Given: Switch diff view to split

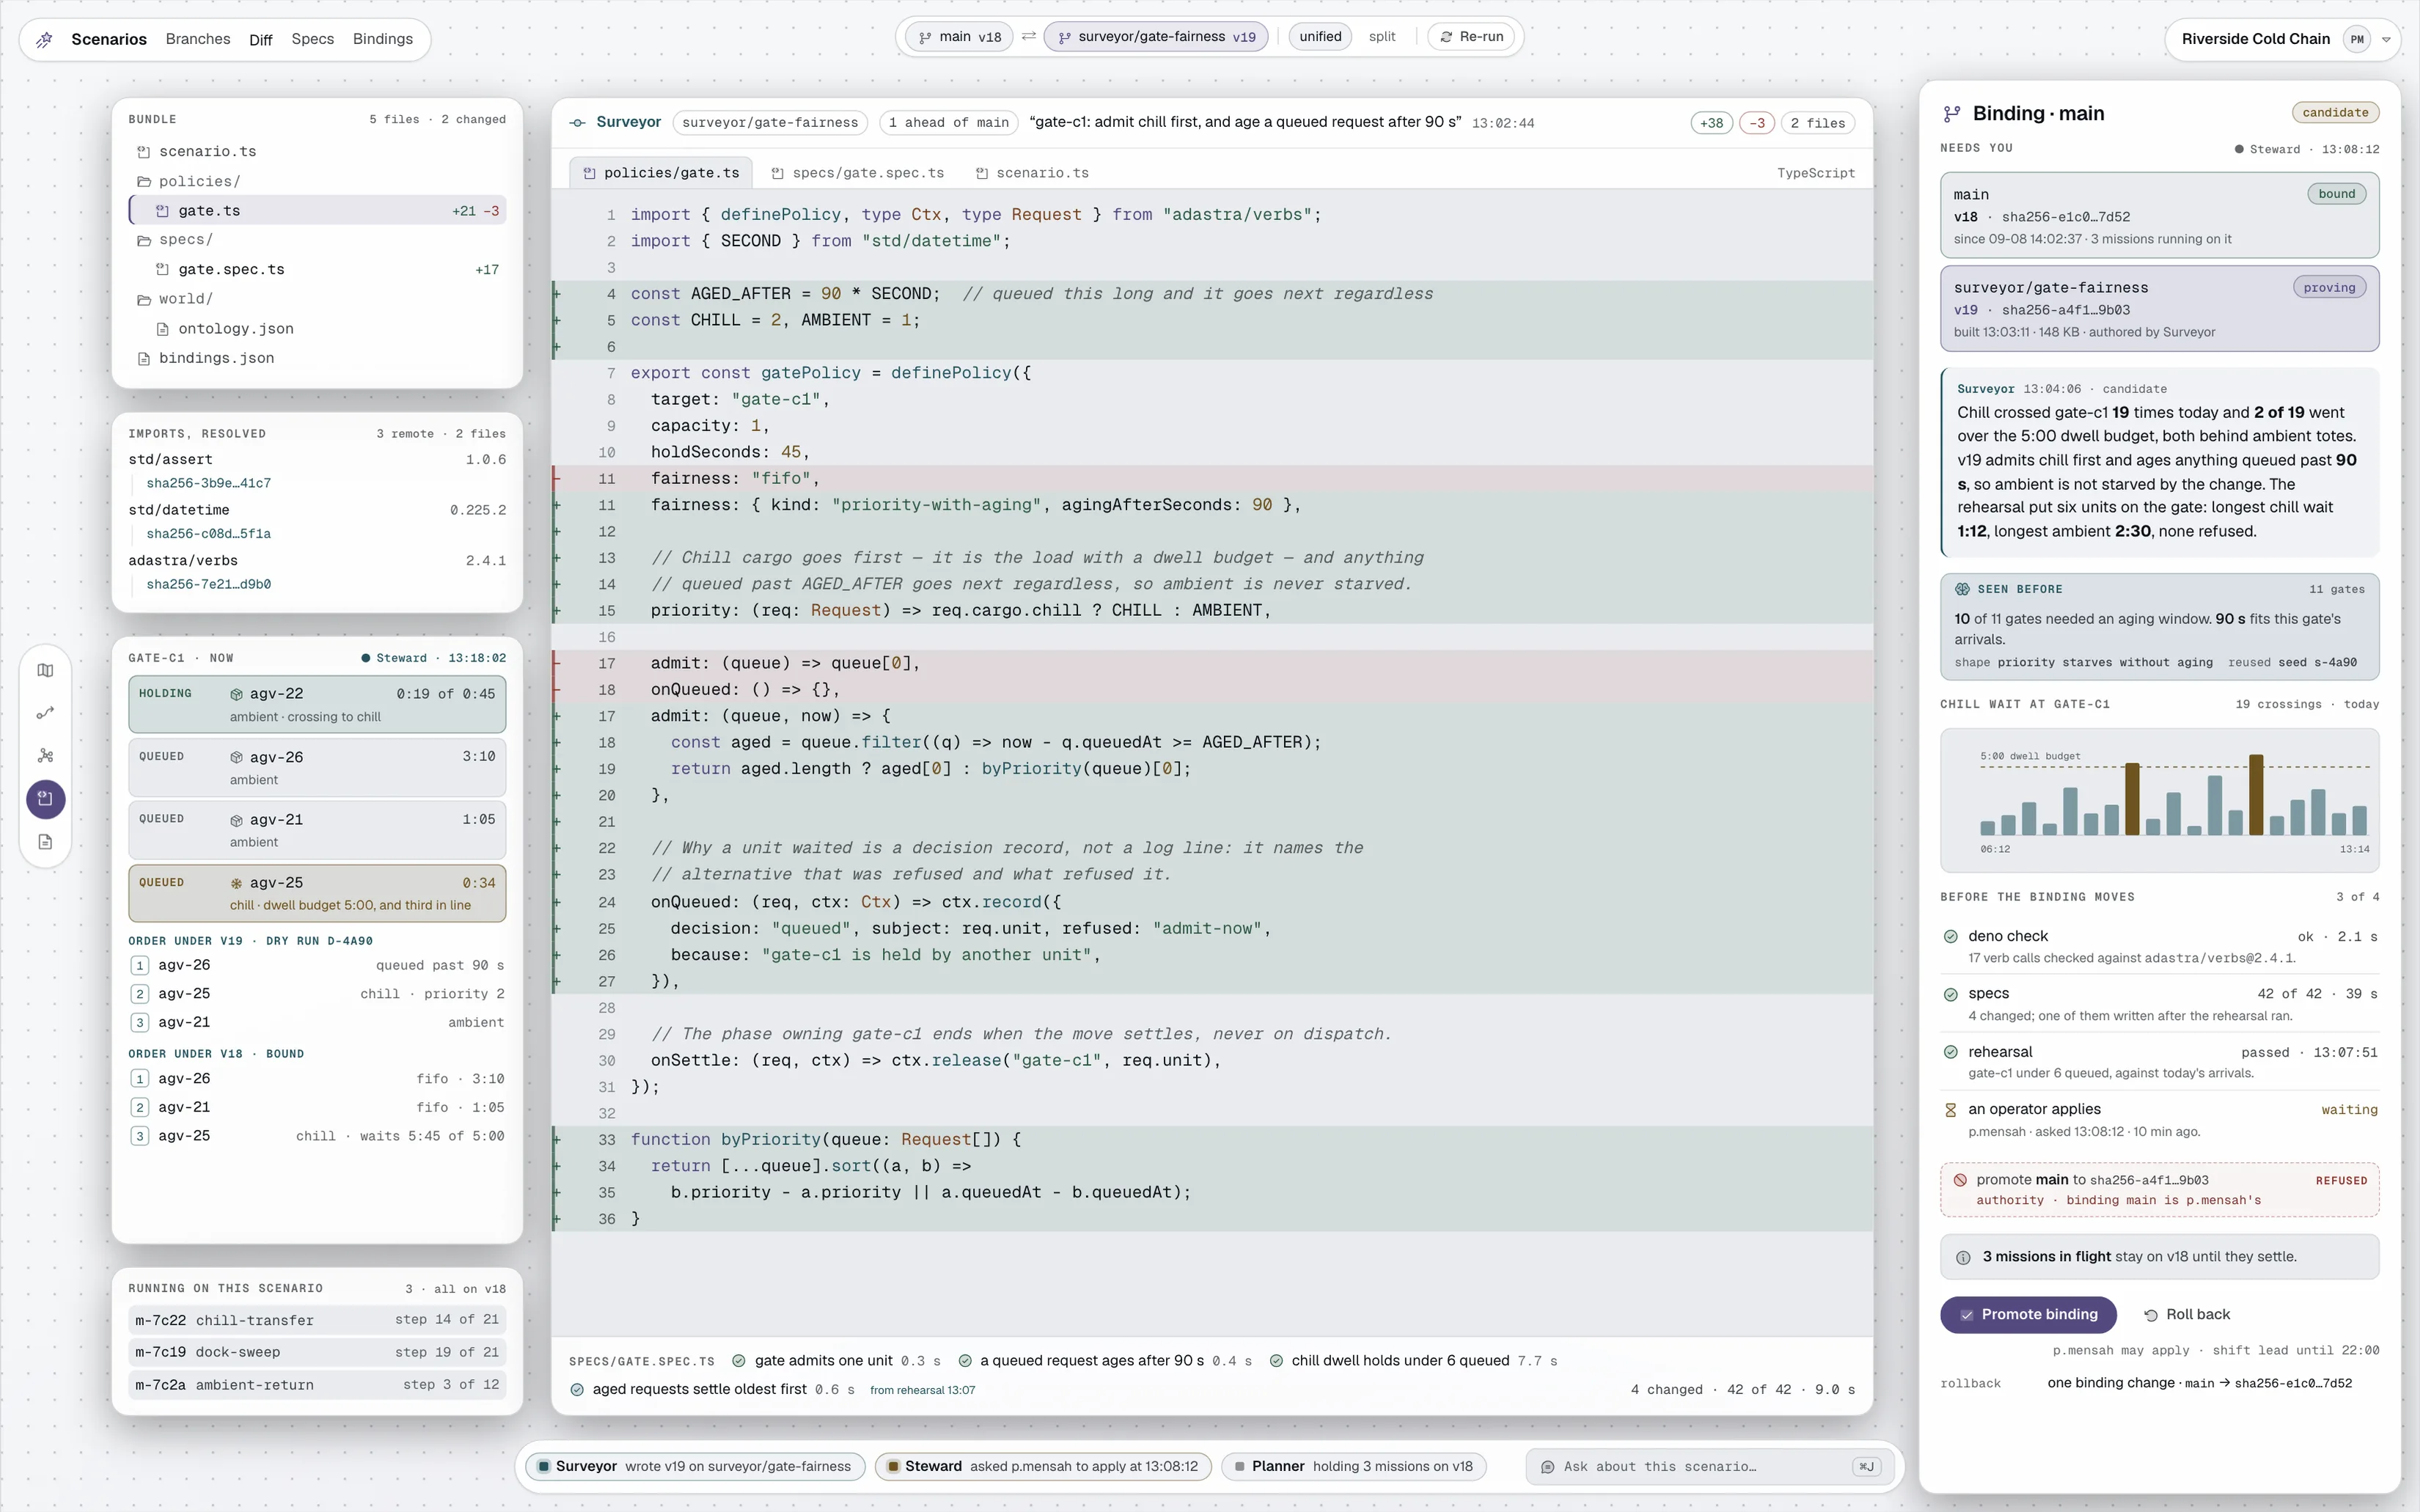Looking at the screenshot, I should pos(1382,37).
